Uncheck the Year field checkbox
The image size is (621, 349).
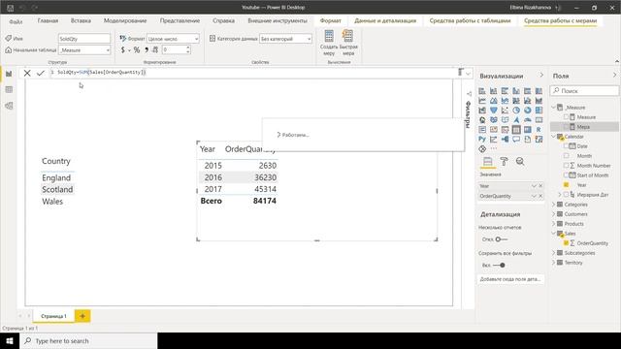point(566,185)
